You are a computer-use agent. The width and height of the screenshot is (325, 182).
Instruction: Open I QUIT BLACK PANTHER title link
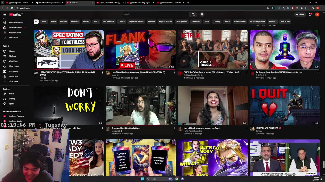268,128
